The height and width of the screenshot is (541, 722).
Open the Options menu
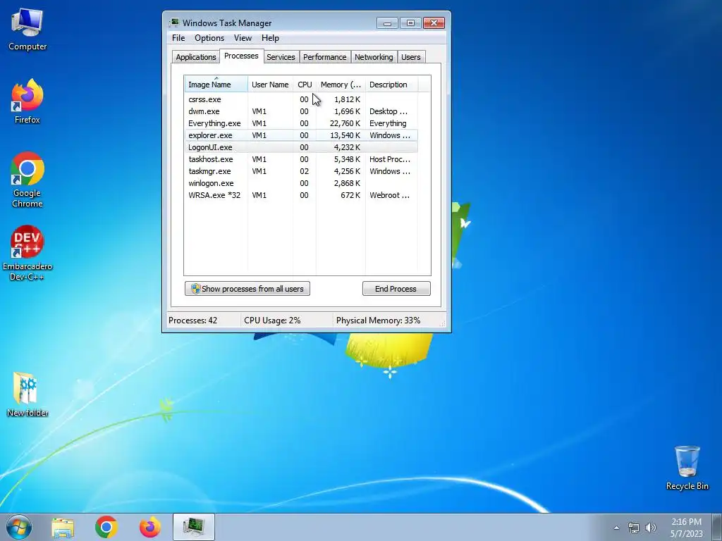[x=209, y=38]
